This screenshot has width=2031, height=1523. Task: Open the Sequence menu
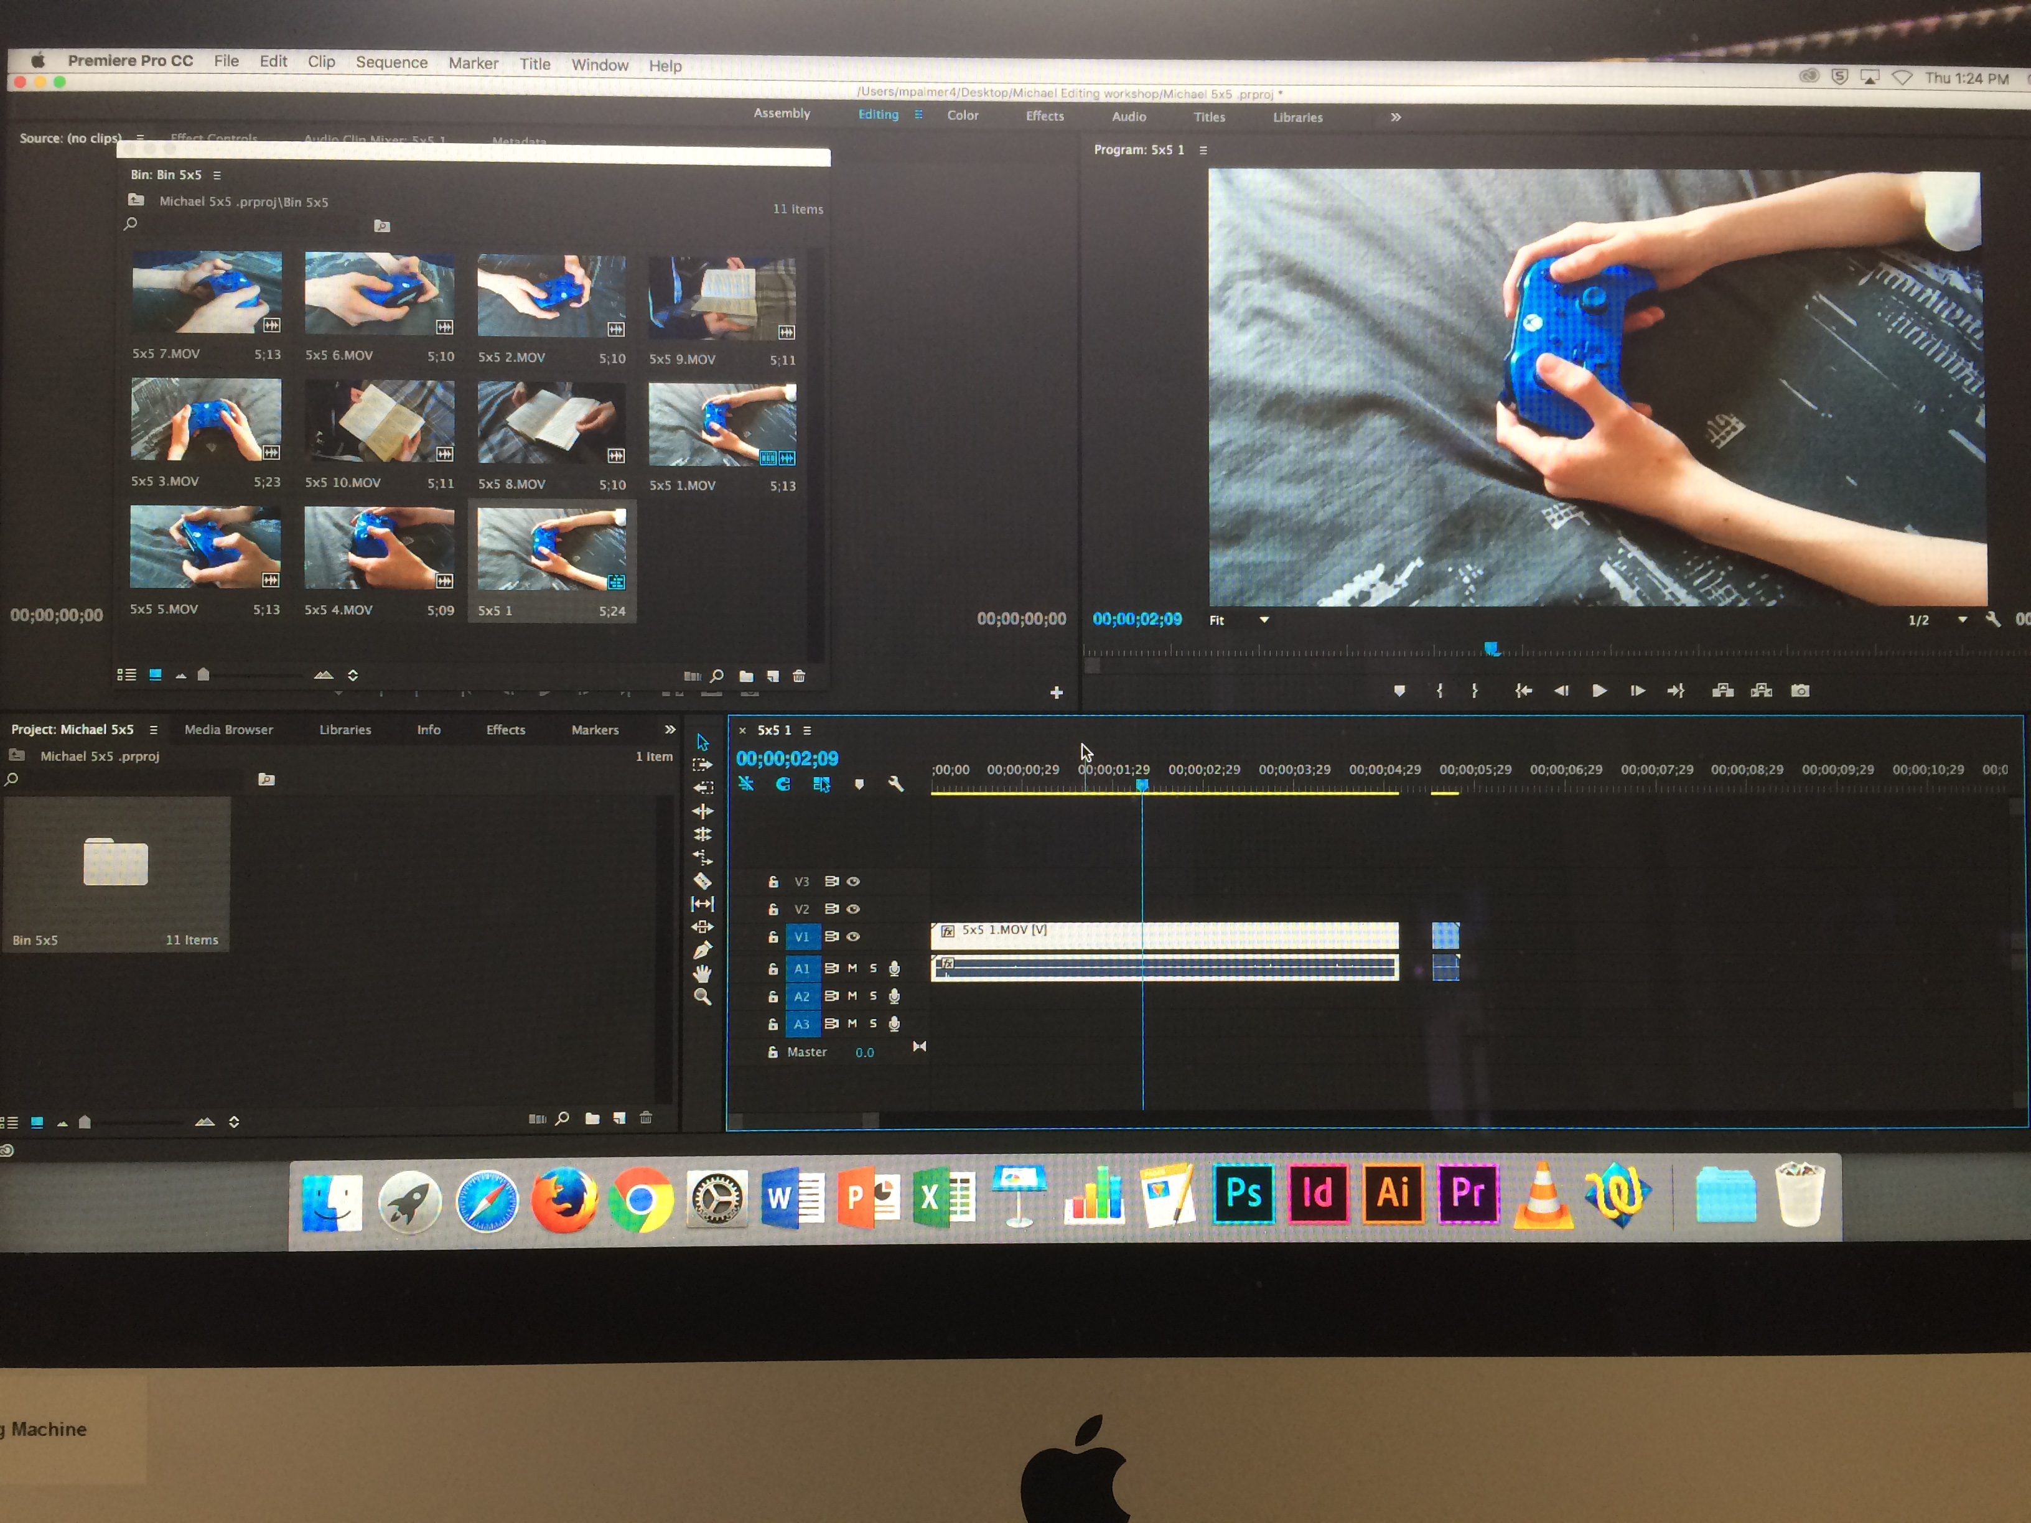391,62
